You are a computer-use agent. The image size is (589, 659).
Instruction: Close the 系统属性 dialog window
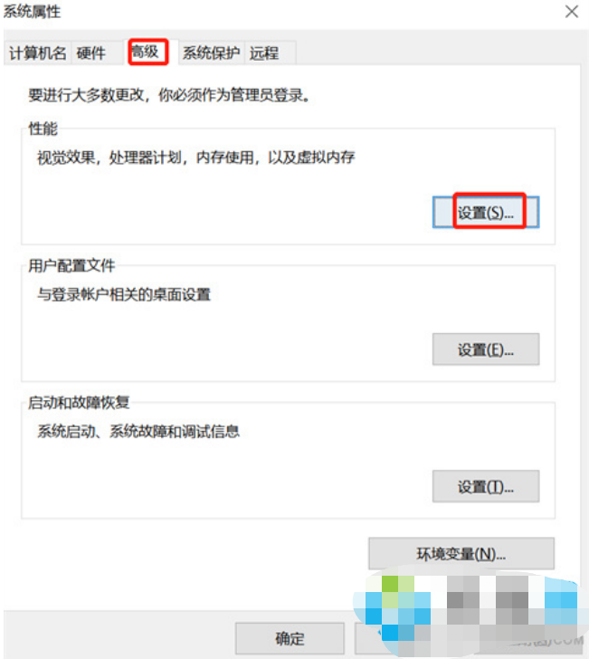coord(572,12)
